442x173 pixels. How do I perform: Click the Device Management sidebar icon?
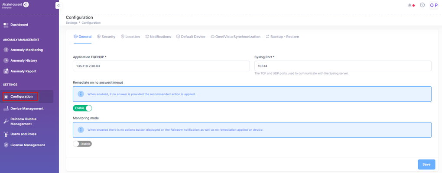point(6,109)
